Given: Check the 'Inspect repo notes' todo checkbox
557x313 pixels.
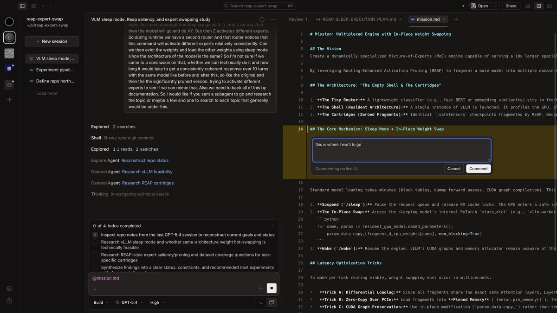Looking at the screenshot, I should (95, 235).
